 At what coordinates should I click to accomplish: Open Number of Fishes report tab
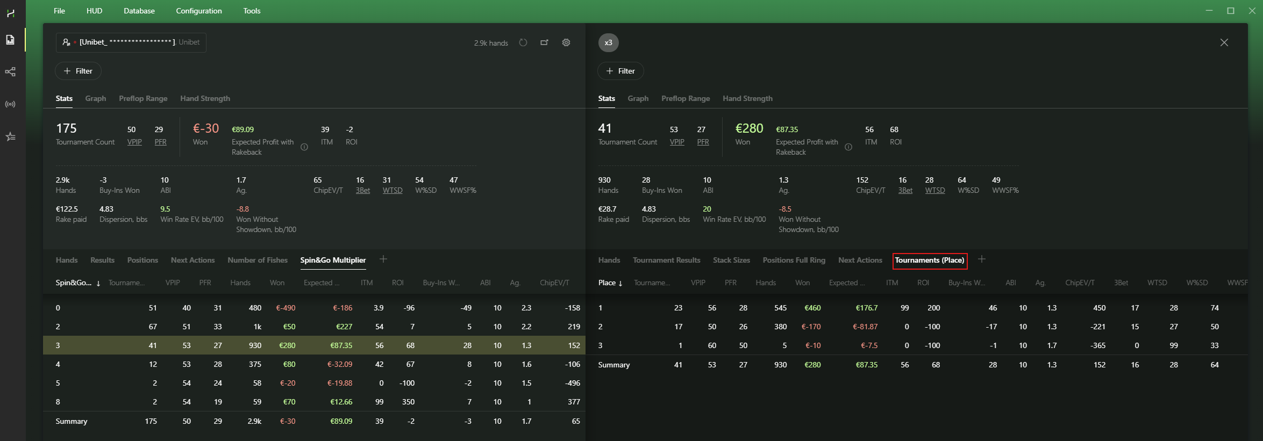258,260
